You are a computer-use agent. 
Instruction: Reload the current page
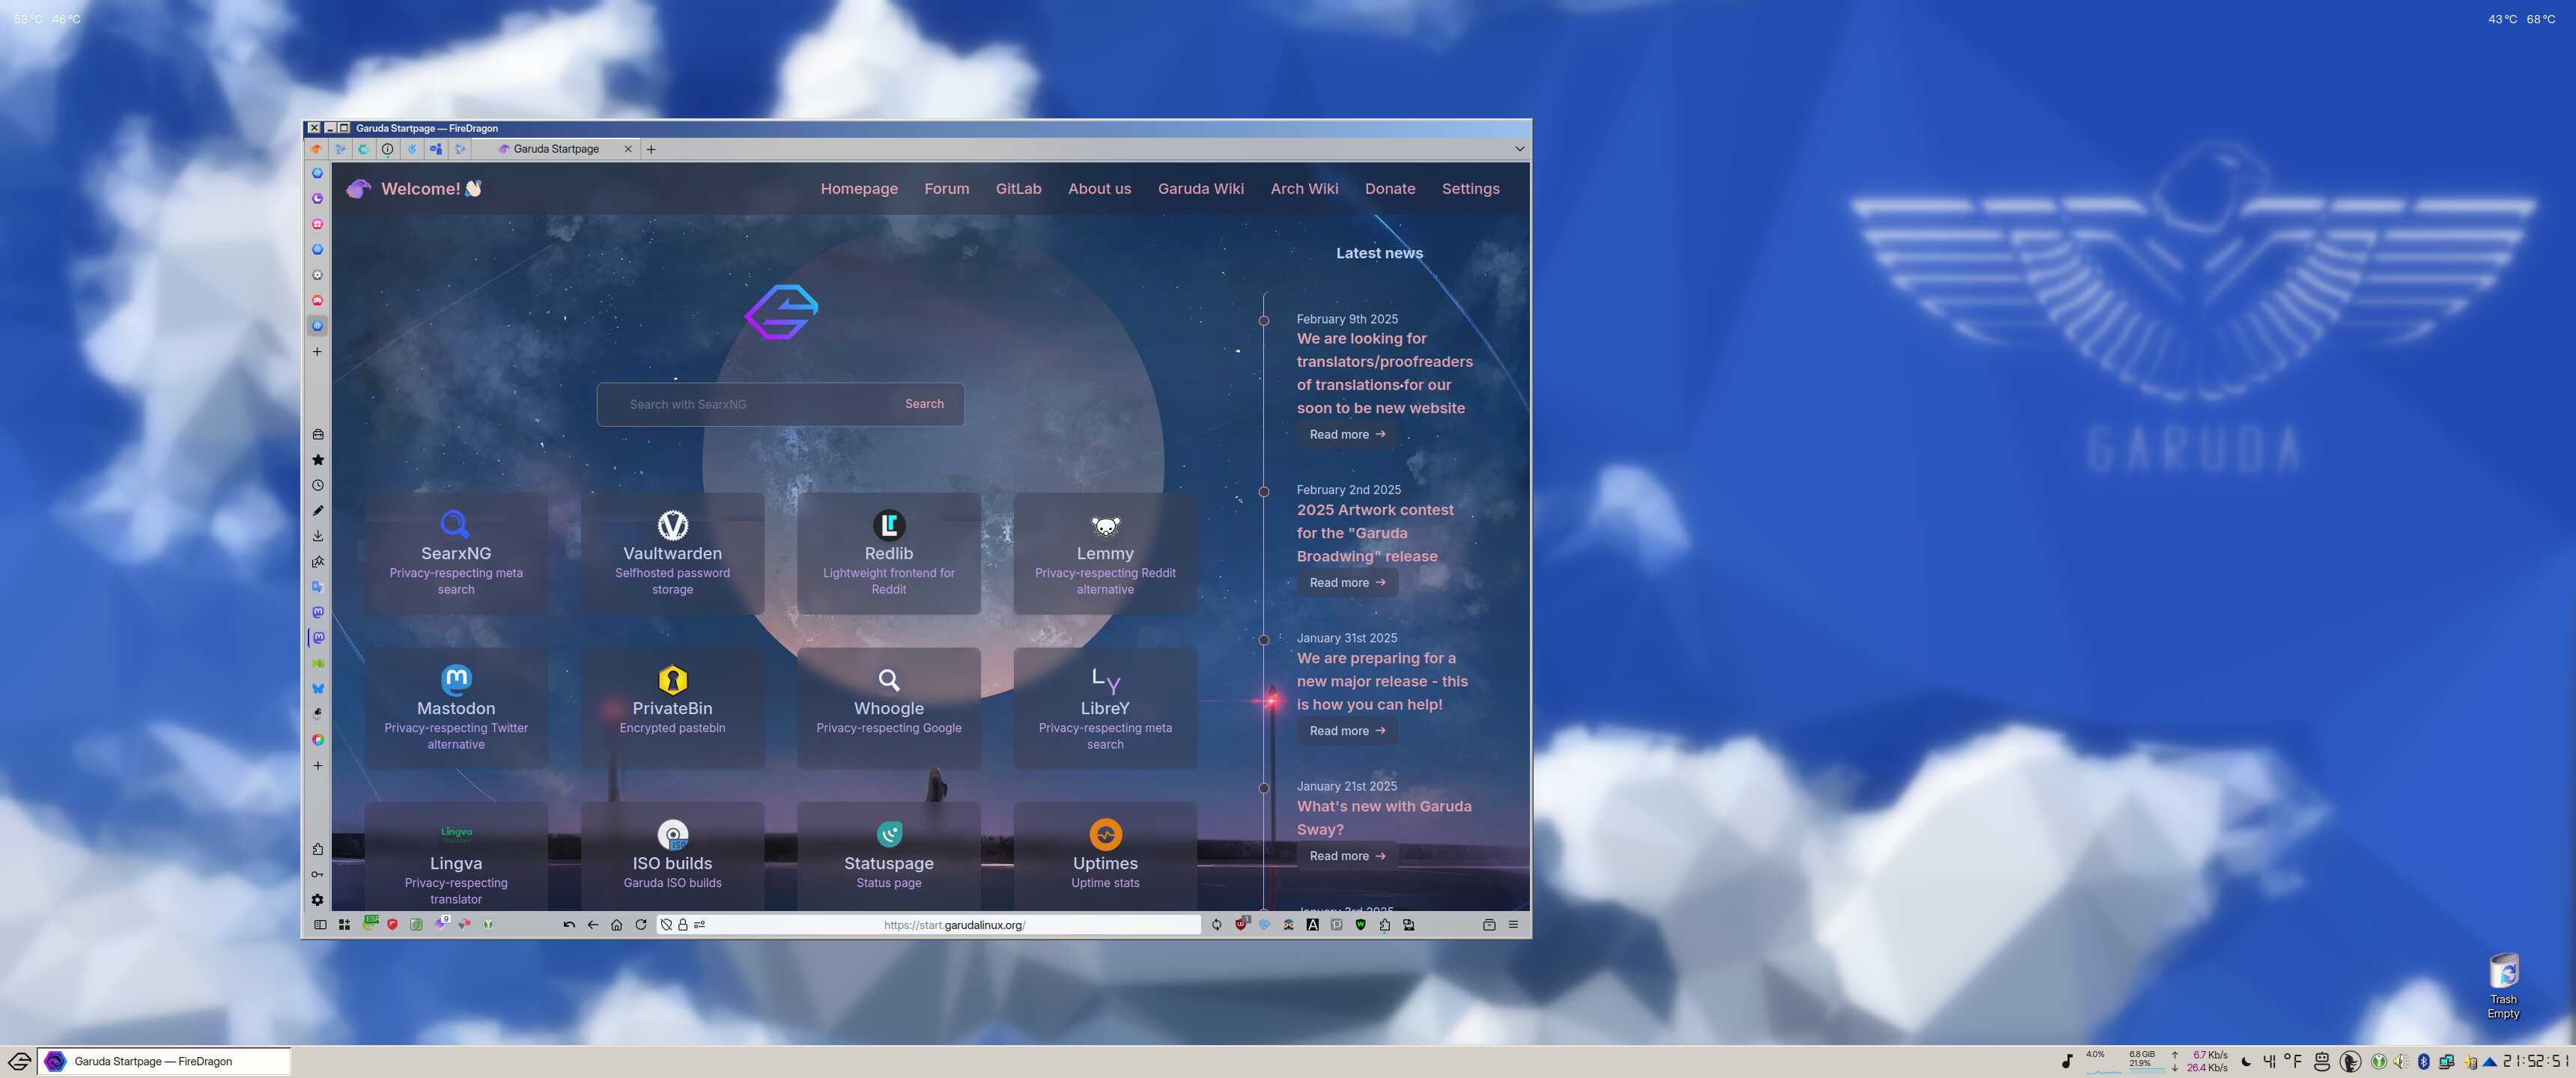[x=641, y=925]
